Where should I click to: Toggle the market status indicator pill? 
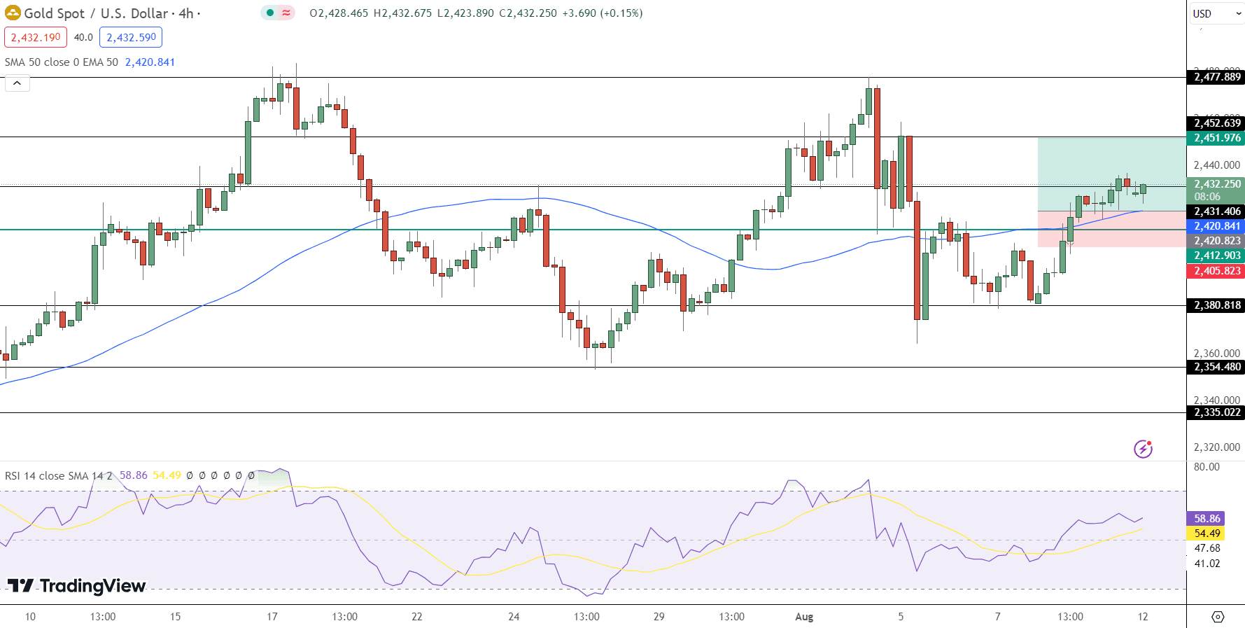[x=278, y=13]
